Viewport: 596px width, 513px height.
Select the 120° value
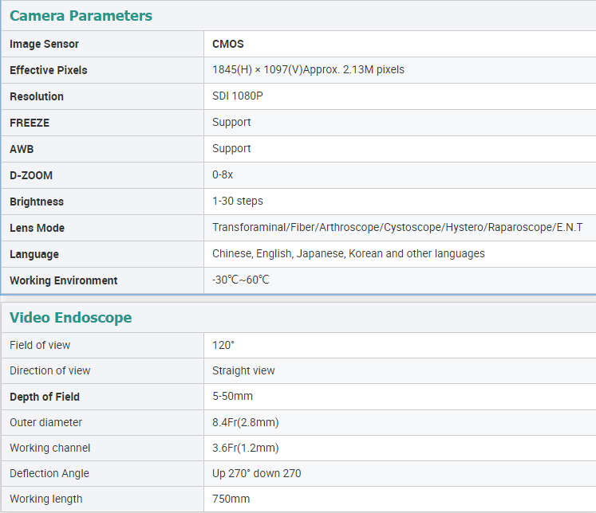click(223, 345)
